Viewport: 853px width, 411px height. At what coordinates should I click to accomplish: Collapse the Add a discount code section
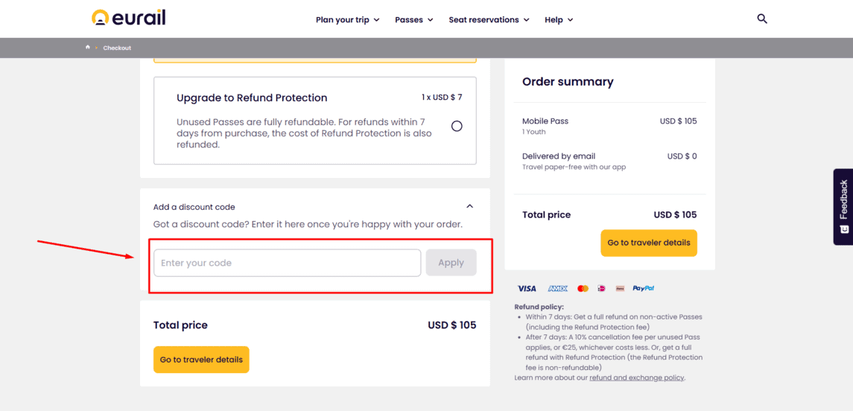(x=470, y=206)
